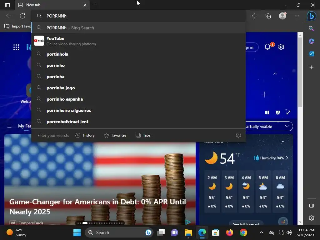Add a sidebar app with plus icon

pyautogui.click(x=312, y=67)
